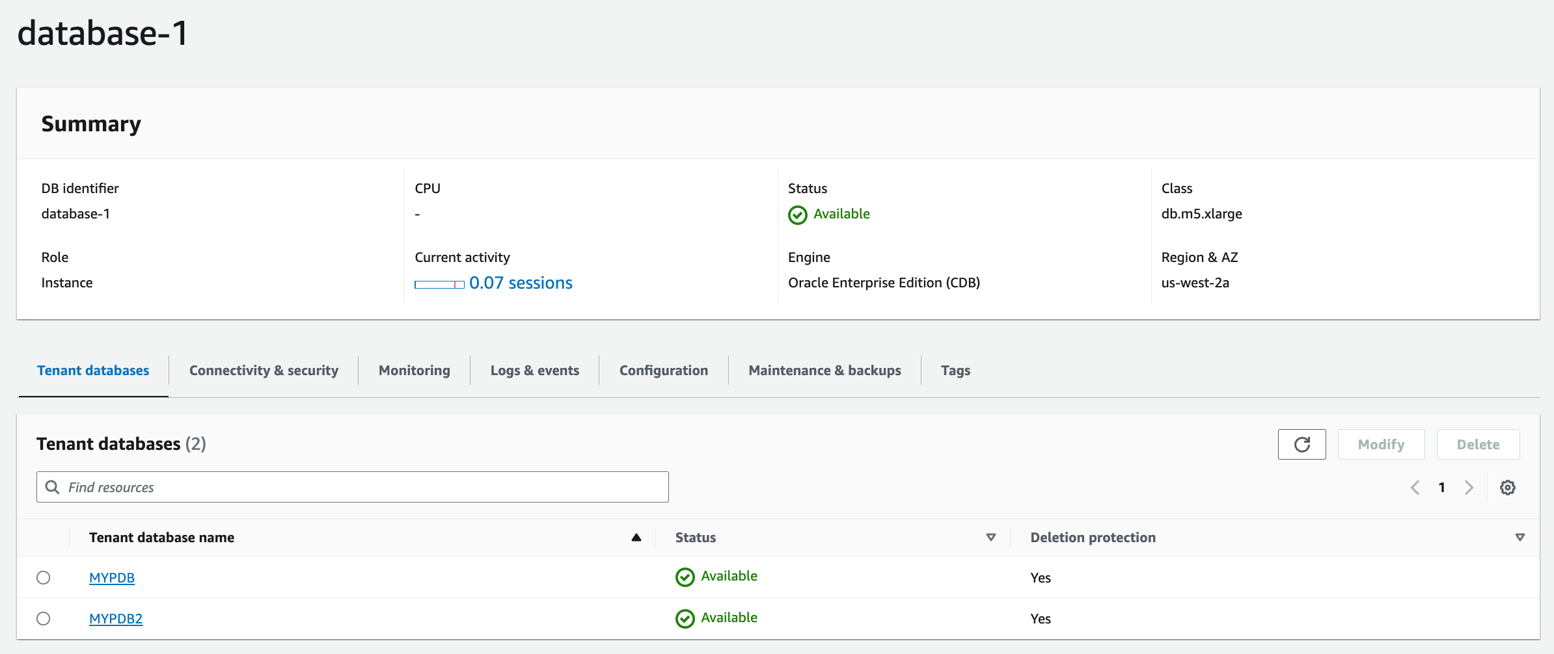
Task: Open table preferences gear icon
Action: pyautogui.click(x=1507, y=488)
